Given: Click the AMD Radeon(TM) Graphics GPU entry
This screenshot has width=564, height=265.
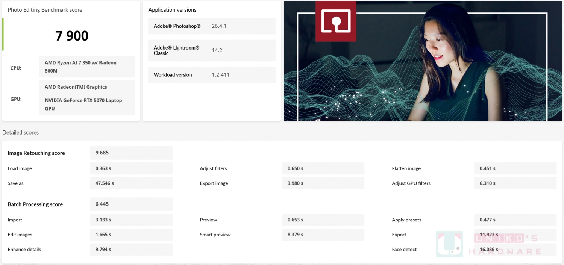Looking at the screenshot, I should click(76, 87).
